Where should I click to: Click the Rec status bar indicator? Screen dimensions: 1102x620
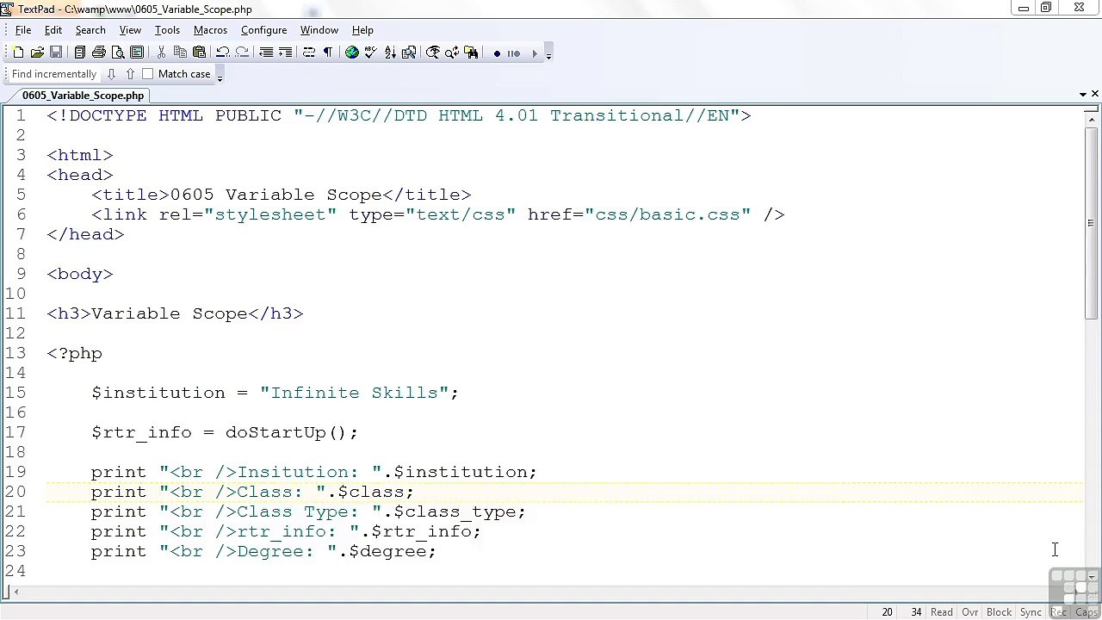pos(1058,612)
